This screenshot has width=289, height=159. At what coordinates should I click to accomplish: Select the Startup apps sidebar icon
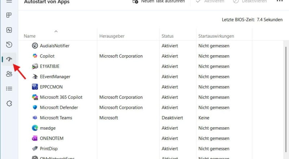pos(9,59)
